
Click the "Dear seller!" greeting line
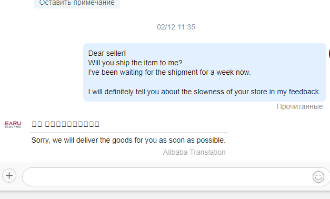coord(107,53)
